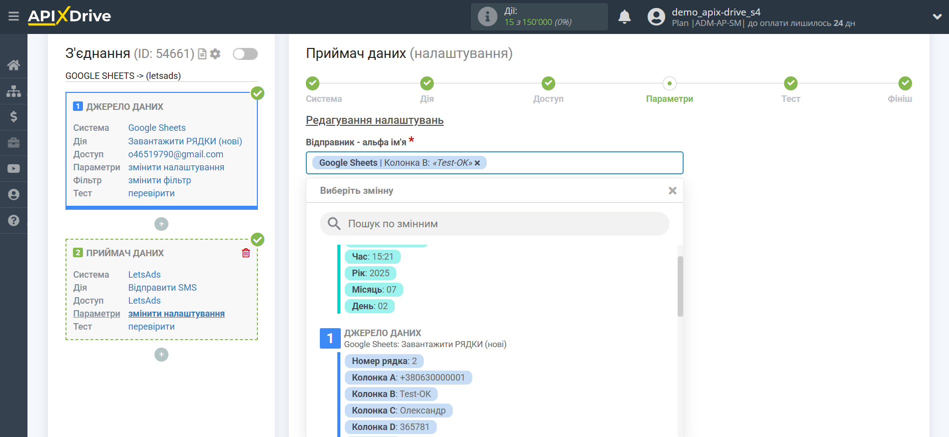Select the Колонка C: Олександр variable
This screenshot has width=949, height=437.
pyautogui.click(x=399, y=411)
